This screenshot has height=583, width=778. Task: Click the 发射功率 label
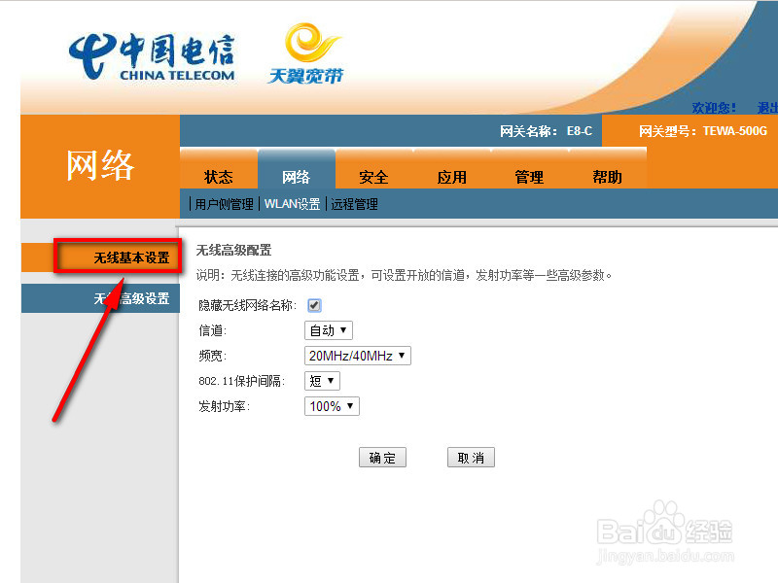click(x=225, y=406)
